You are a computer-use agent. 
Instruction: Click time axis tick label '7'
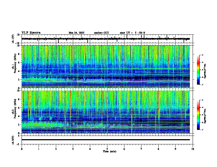[x=141, y=149]
